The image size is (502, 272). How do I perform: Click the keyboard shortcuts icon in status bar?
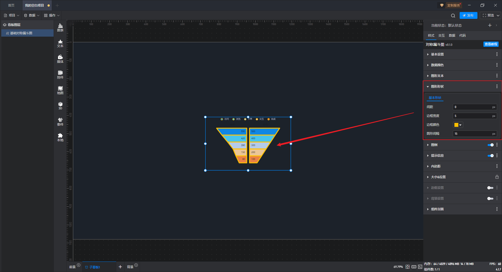(414, 267)
